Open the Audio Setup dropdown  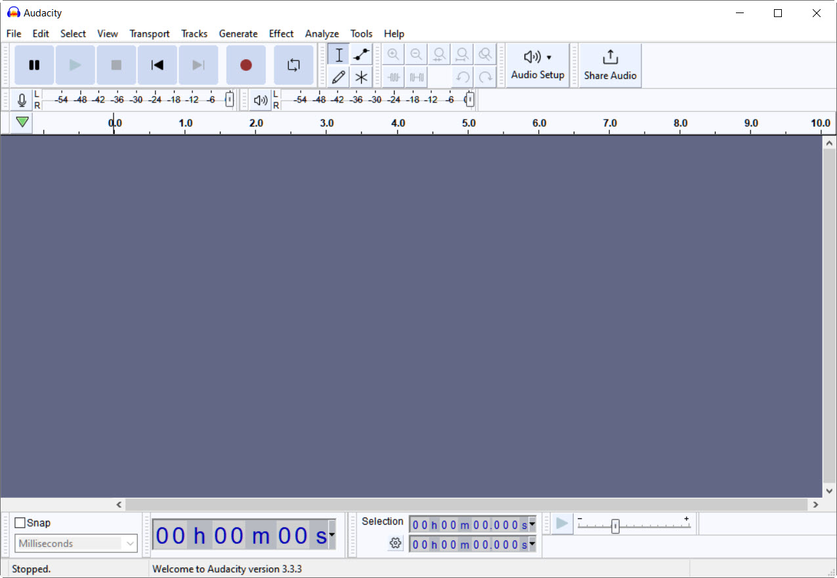pyautogui.click(x=538, y=65)
